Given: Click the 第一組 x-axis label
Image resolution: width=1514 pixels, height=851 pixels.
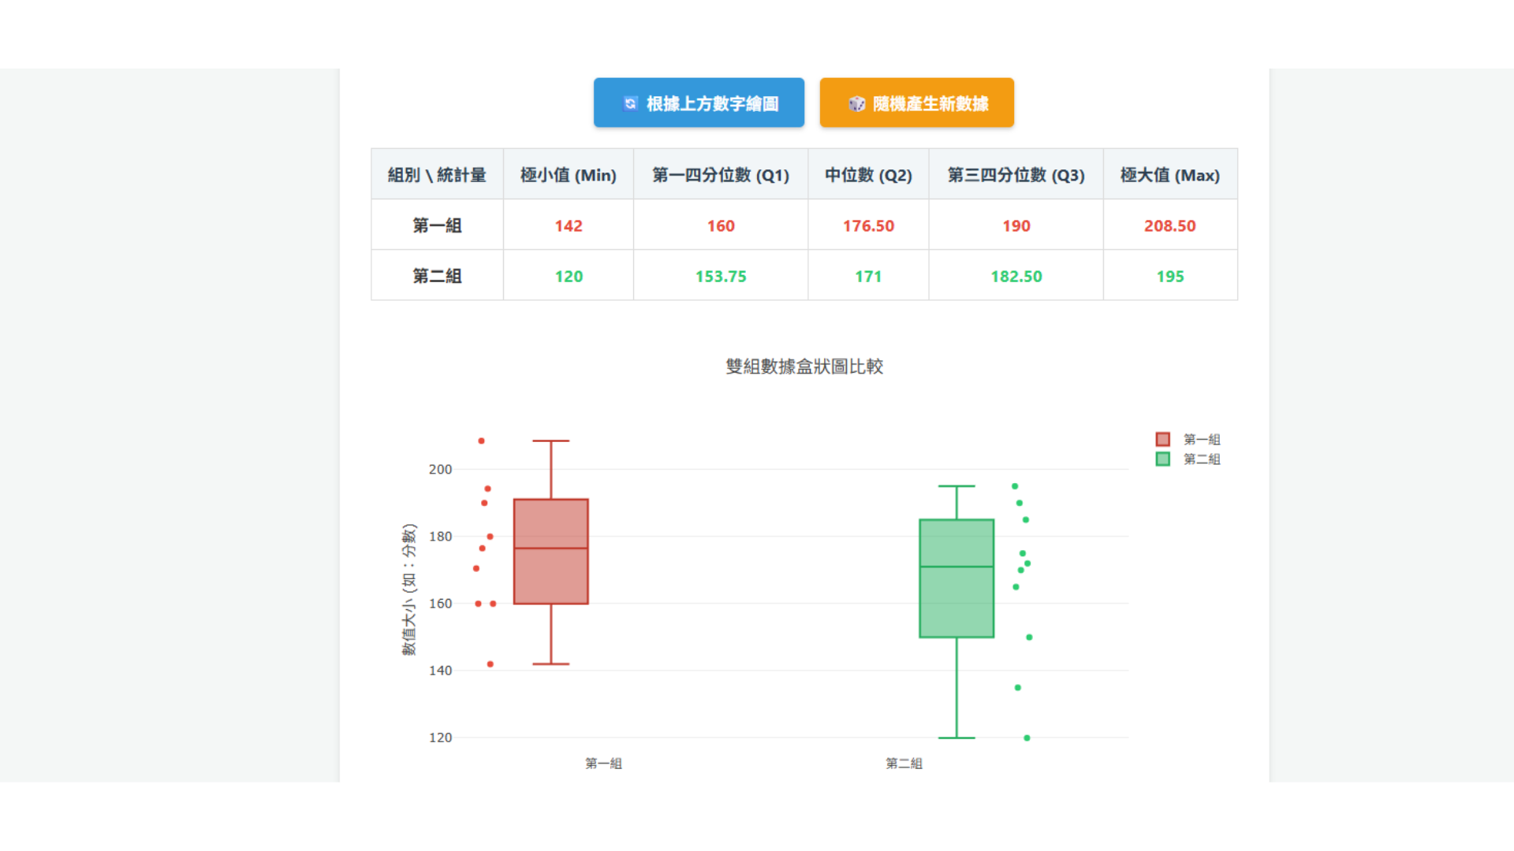Looking at the screenshot, I should click(603, 763).
